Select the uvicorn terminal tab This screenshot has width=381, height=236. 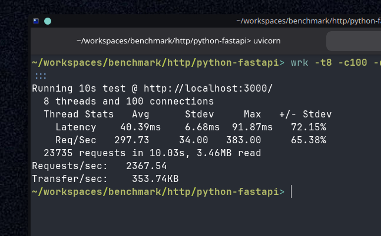[178, 41]
